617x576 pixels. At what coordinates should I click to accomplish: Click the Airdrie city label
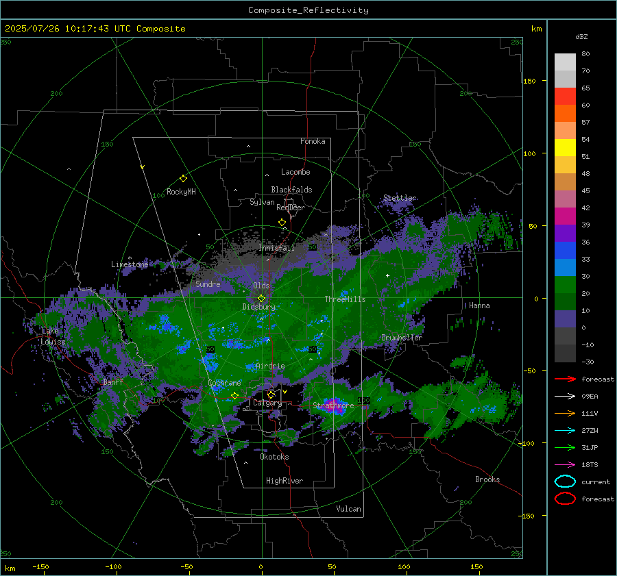(270, 366)
